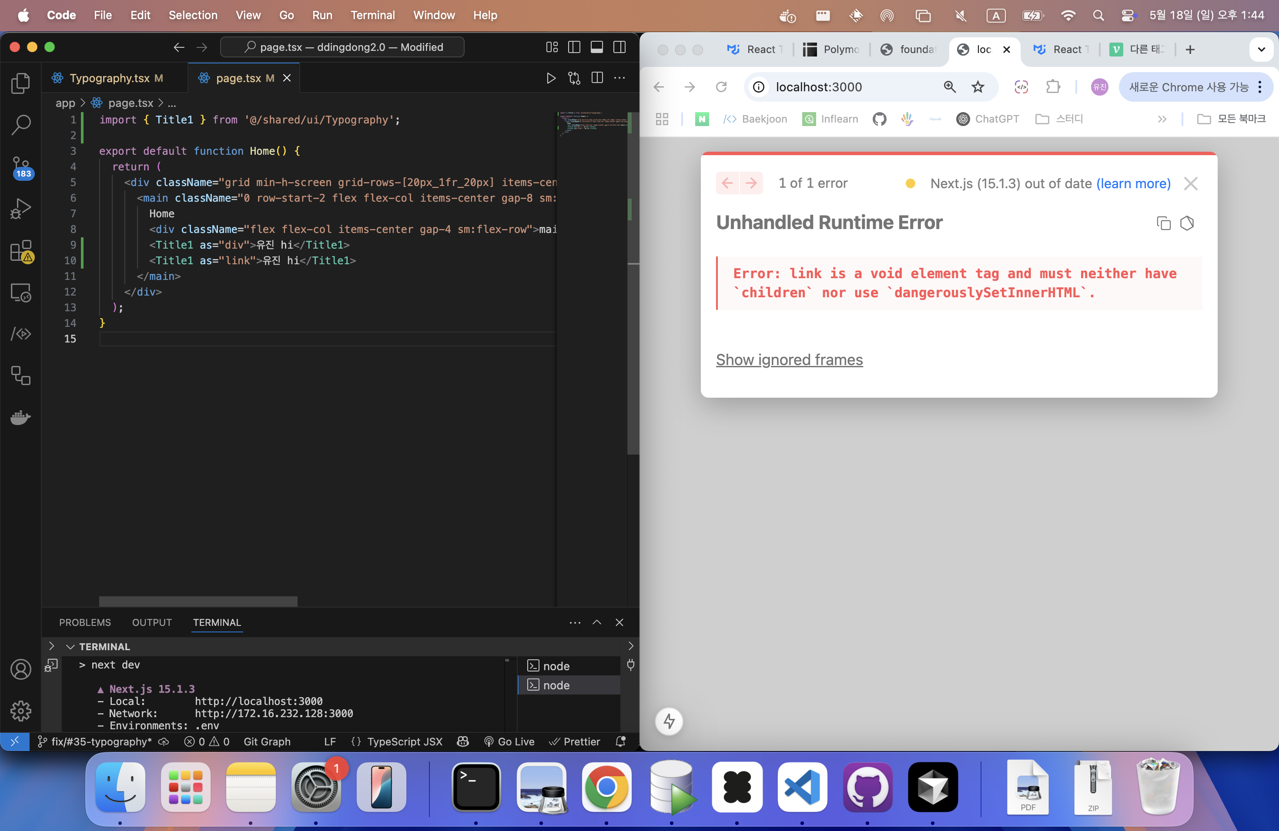The width and height of the screenshot is (1279, 831).
Task: Open the Docker sidebar icon
Action: point(20,417)
